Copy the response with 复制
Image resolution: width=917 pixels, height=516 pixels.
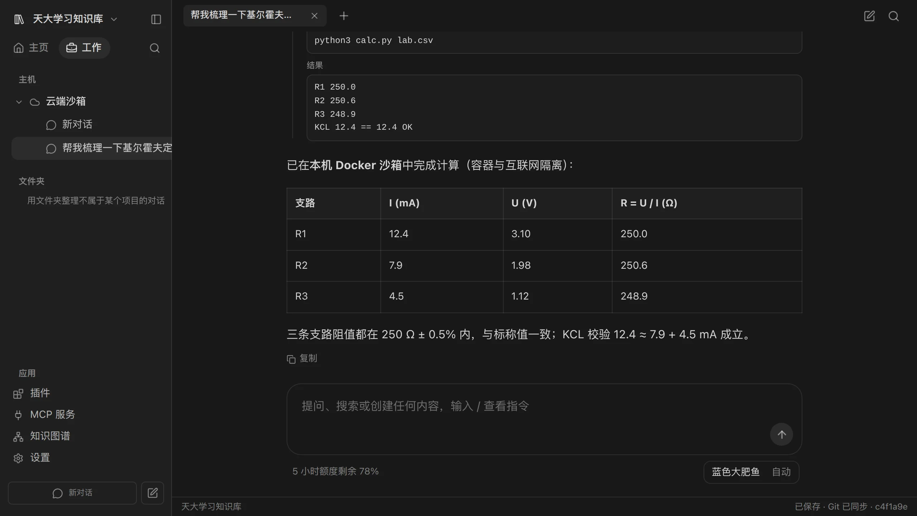coord(302,358)
